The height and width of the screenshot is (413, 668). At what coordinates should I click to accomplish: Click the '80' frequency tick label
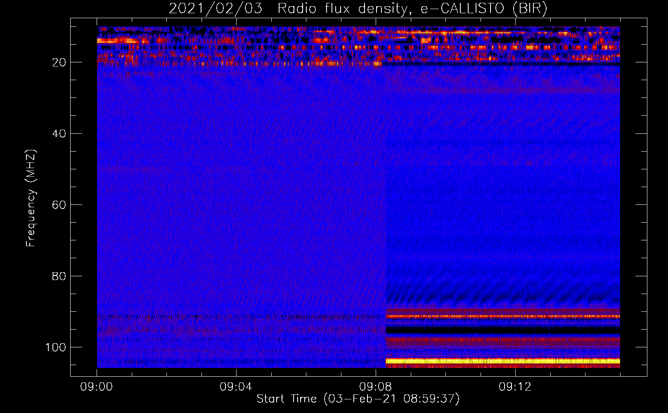(x=59, y=276)
